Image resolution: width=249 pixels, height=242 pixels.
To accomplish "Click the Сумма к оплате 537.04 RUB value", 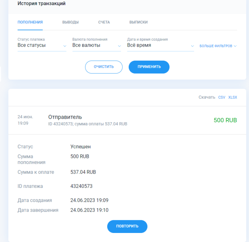I will click(x=83, y=172).
